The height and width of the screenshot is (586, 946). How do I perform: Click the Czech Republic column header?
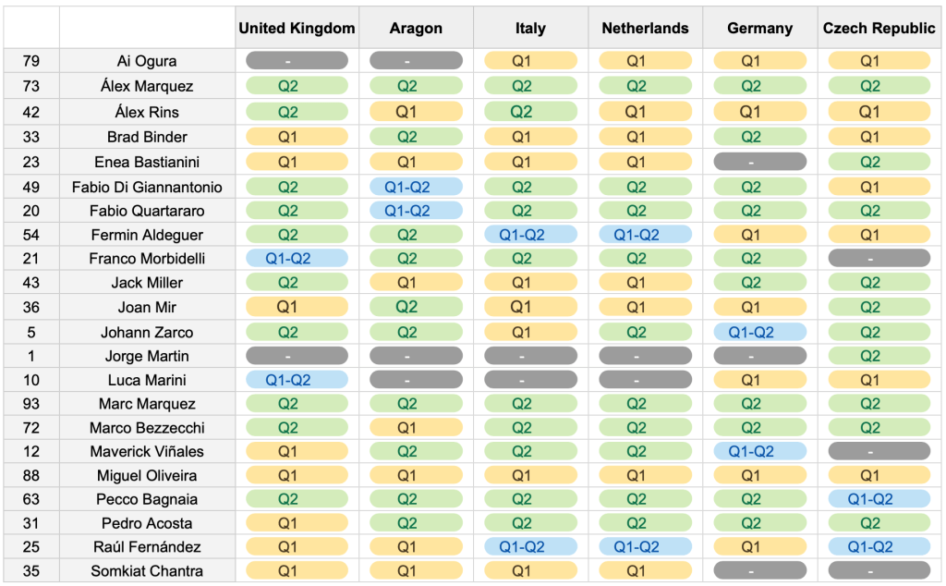click(x=879, y=28)
